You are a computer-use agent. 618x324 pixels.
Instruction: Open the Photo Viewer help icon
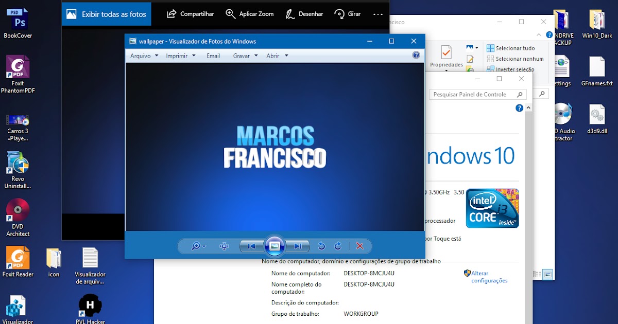tap(416, 56)
